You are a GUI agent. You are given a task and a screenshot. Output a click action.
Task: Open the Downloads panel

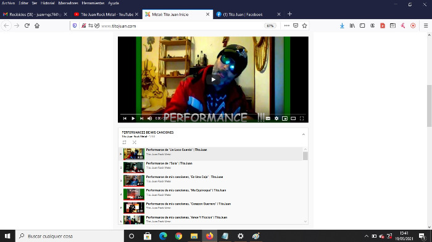pyautogui.click(x=342, y=26)
